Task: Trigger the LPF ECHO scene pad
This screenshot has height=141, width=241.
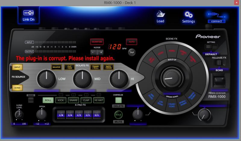Action: [160, 103]
